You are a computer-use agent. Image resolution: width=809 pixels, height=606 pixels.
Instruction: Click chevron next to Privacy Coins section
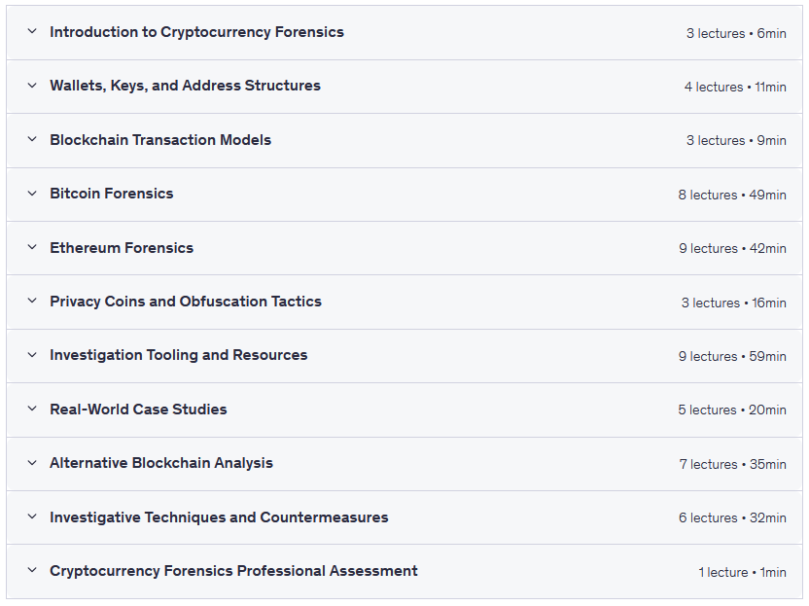click(32, 302)
